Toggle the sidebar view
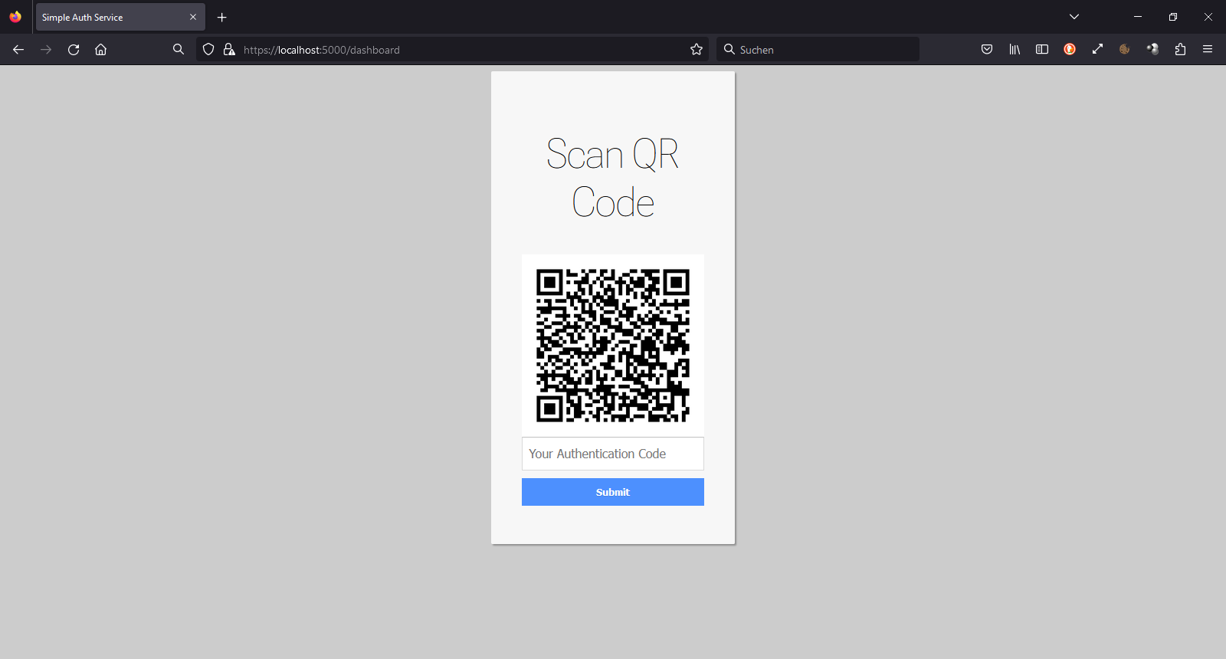This screenshot has width=1226, height=659. pyautogui.click(x=1042, y=50)
